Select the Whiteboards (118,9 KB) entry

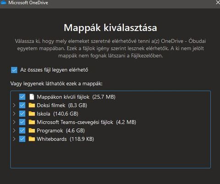66,139
